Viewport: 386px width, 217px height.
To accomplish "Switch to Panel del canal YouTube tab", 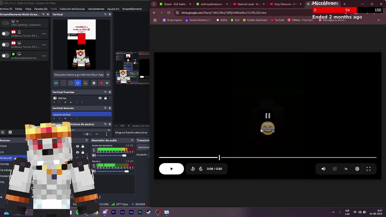I will [x=248, y=4].
